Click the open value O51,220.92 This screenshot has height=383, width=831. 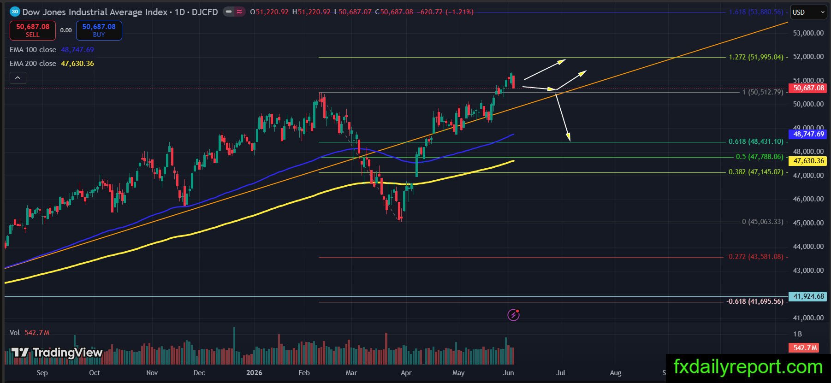(269, 12)
